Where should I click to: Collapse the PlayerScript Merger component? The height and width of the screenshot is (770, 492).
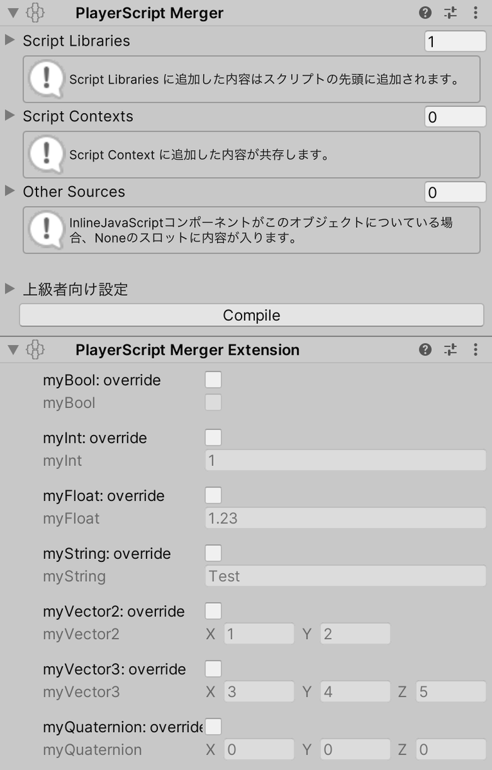pos(13,13)
